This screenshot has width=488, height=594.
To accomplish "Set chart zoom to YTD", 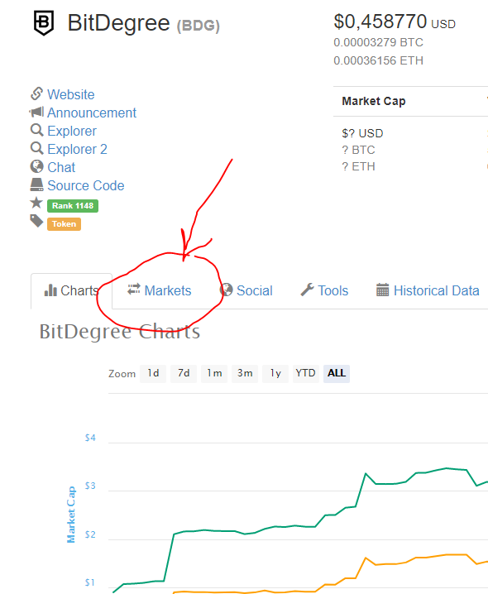I will point(305,373).
